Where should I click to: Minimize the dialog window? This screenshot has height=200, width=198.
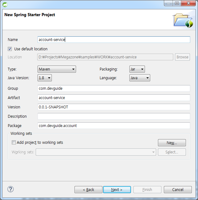[169, 3]
